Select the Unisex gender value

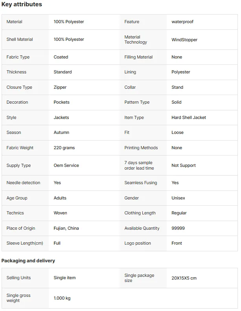[x=178, y=198]
